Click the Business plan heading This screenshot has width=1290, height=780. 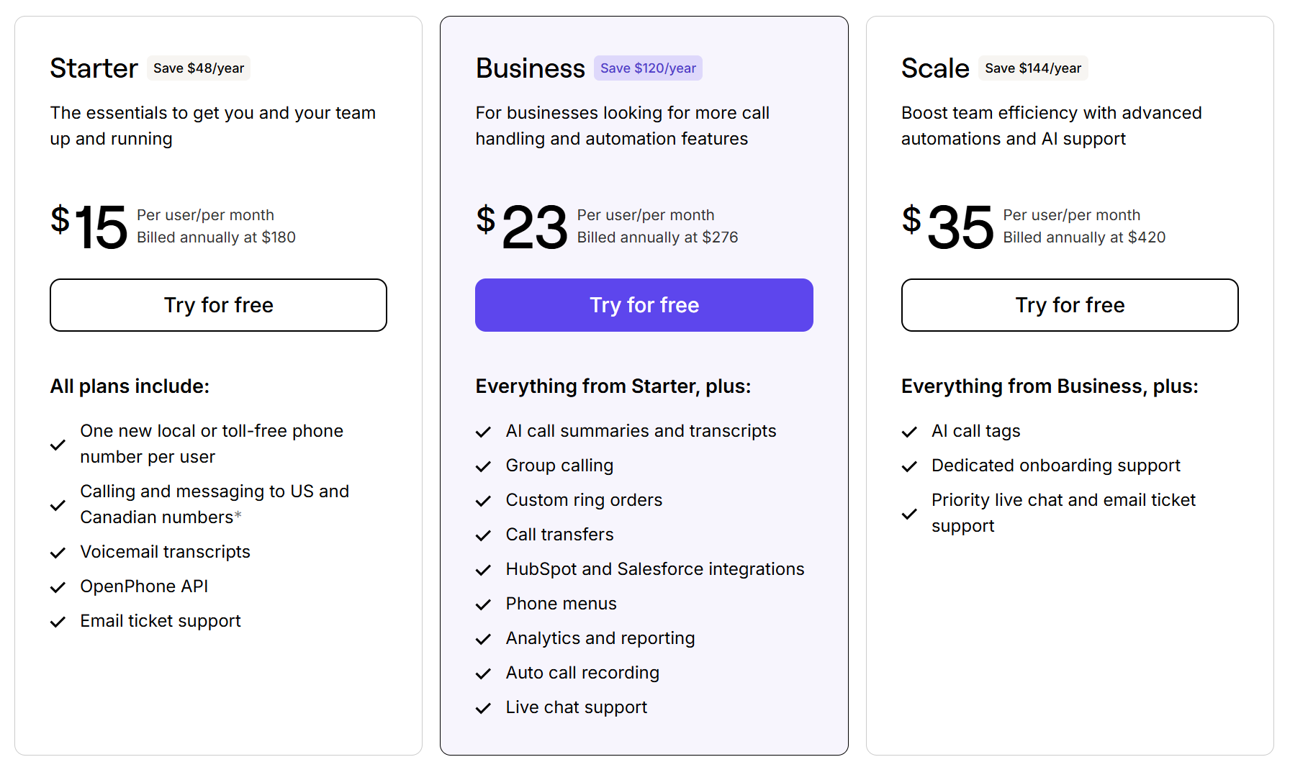pos(530,68)
